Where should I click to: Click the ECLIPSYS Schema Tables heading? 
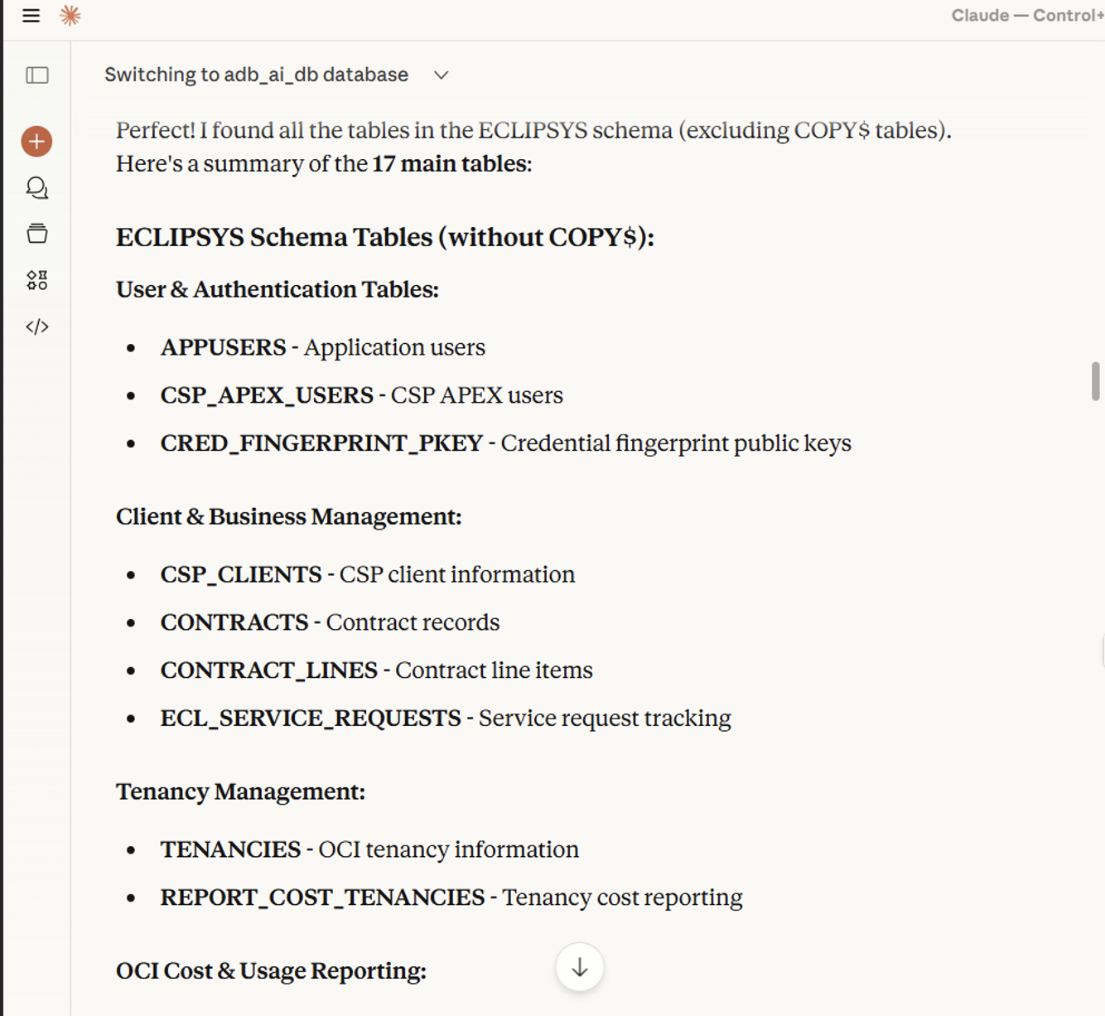click(384, 237)
